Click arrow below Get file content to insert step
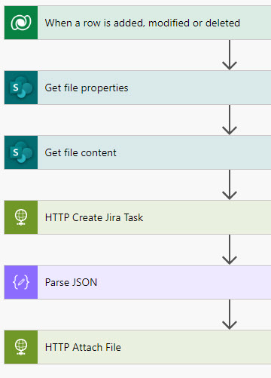271x378 pixels. coord(230,185)
